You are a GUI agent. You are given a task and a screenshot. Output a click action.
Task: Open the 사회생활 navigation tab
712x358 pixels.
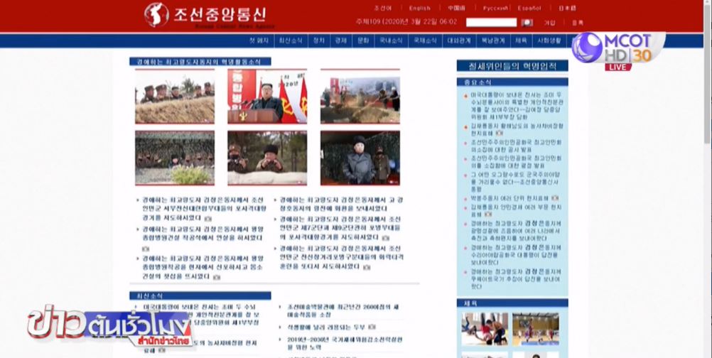tap(549, 41)
